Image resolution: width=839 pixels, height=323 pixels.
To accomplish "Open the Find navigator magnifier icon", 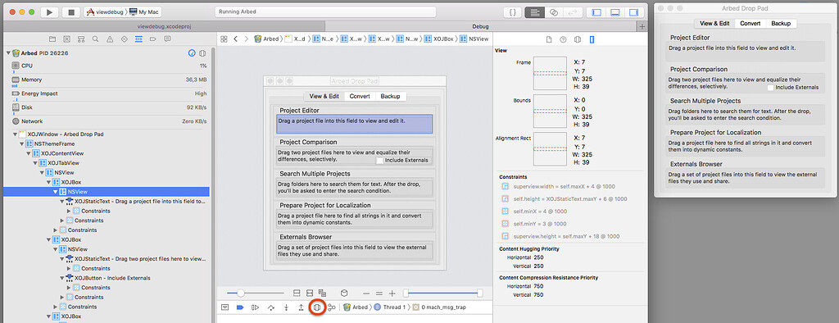I will coord(95,39).
